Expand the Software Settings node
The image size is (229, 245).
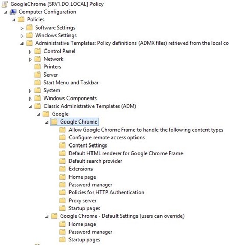pyautogui.click(x=22, y=28)
